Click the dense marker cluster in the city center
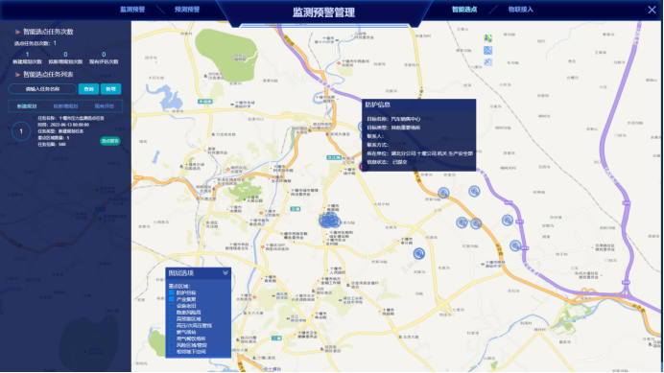 328,221
